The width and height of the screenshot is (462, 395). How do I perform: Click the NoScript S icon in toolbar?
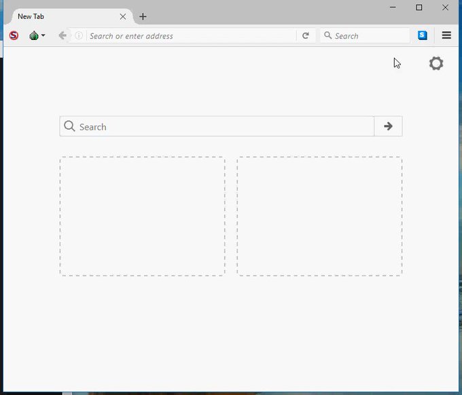(x=14, y=35)
